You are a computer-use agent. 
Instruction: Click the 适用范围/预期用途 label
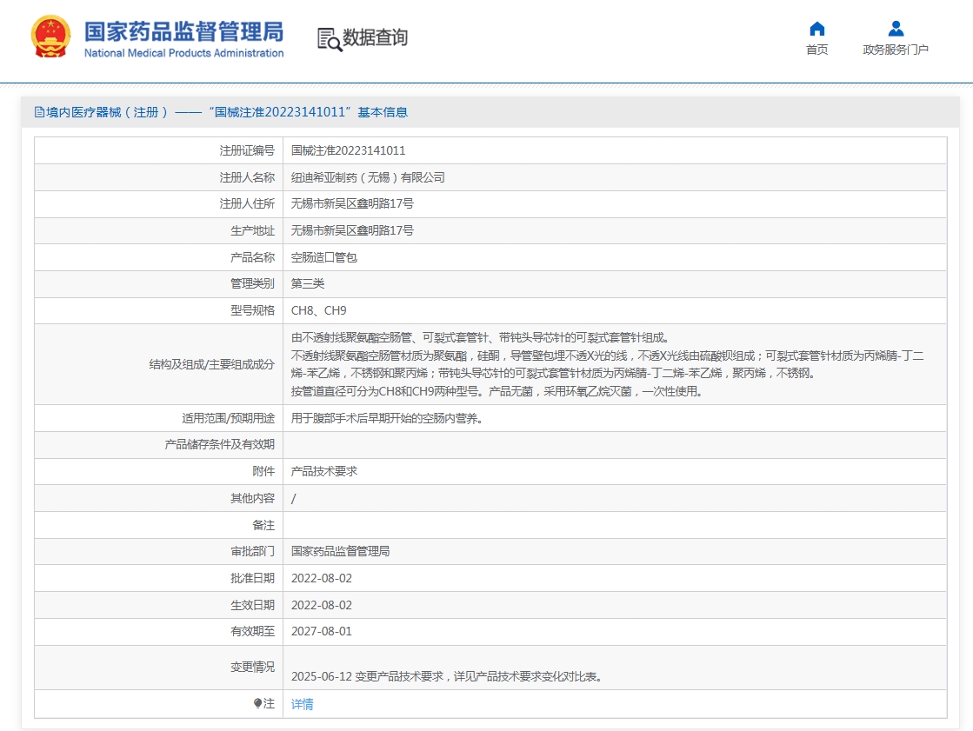(x=229, y=418)
